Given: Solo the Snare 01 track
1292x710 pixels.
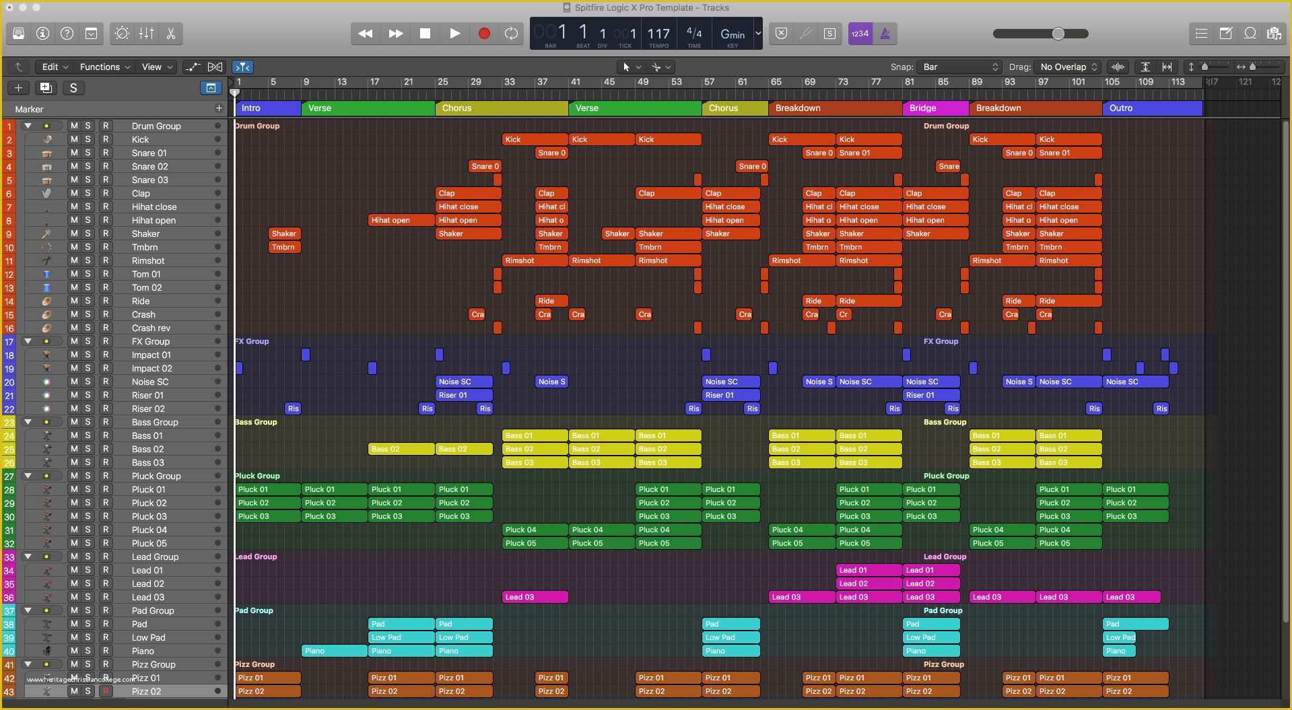Looking at the screenshot, I should [x=88, y=153].
